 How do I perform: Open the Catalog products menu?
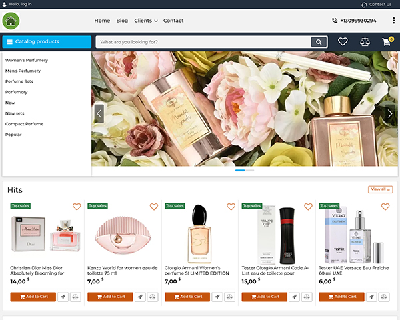47,42
